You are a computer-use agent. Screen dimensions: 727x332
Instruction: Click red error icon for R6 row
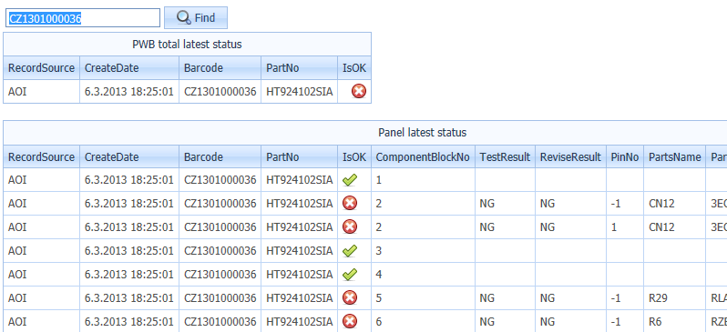tap(350, 321)
